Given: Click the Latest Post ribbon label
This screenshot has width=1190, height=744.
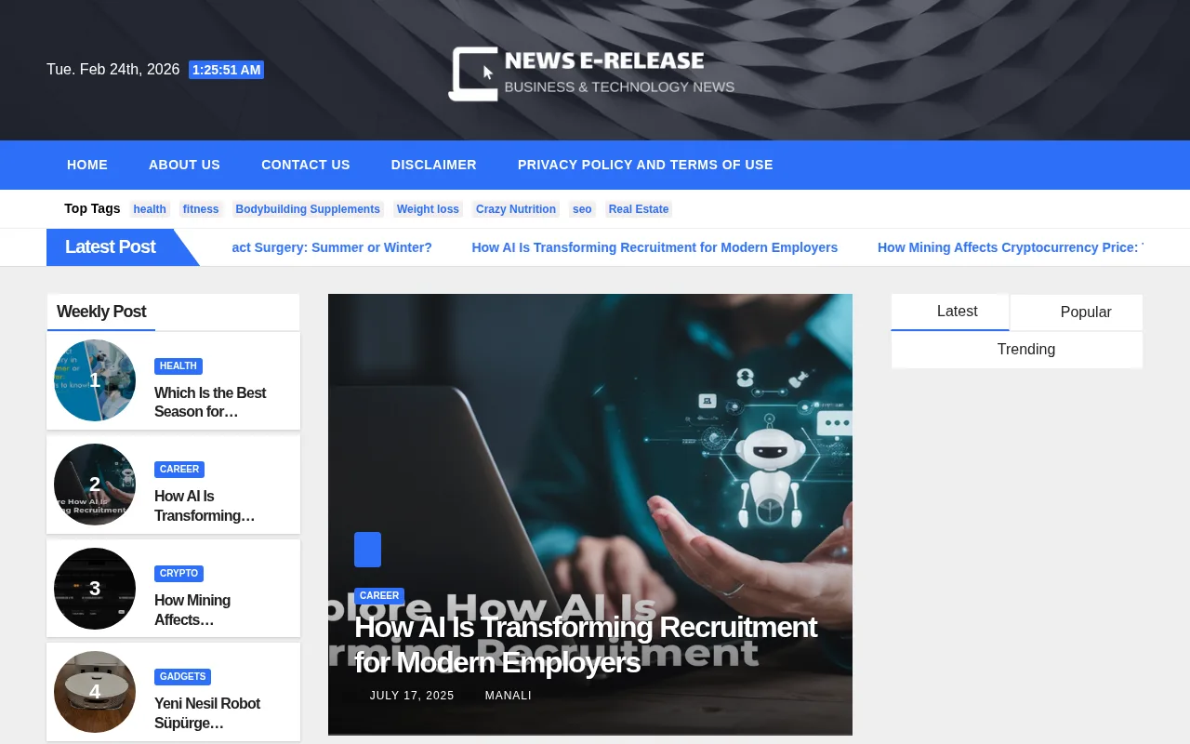Looking at the screenshot, I should tap(110, 247).
